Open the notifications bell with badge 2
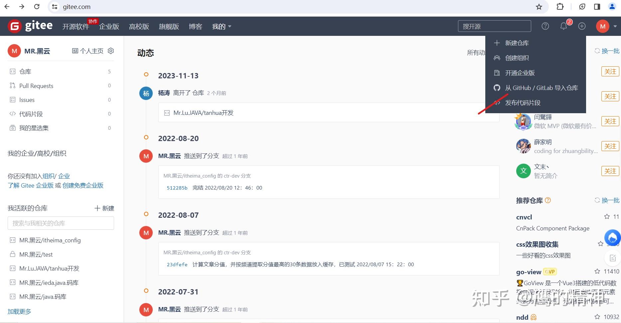 click(x=563, y=26)
